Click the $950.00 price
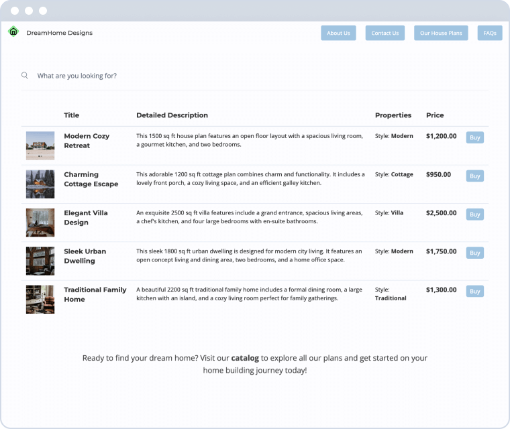Screen dimensions: 510x429 point(438,174)
